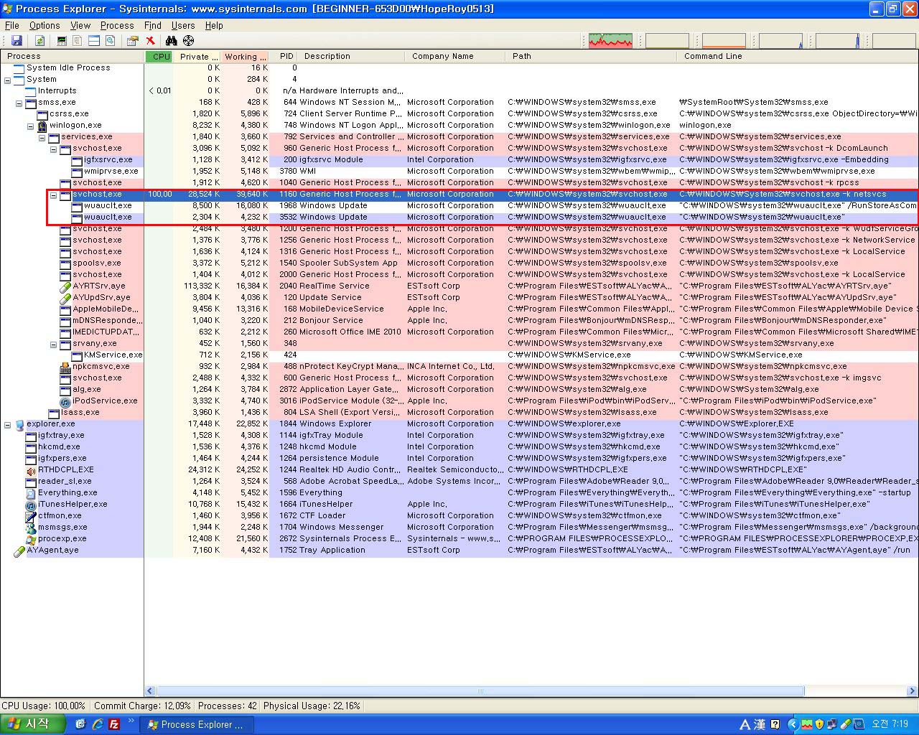Collapse the srvany.exe tree node
Screen dimensions: 919x735
click(53, 344)
